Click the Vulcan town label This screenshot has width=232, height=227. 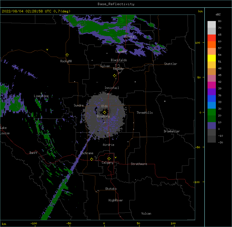146,214
